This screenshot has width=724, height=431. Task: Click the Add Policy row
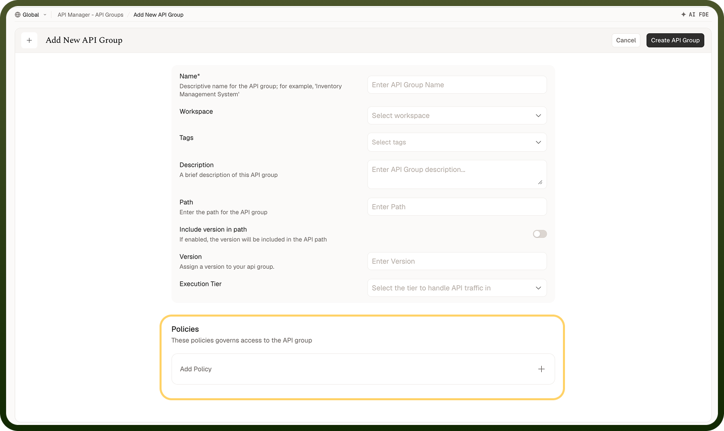pos(363,369)
